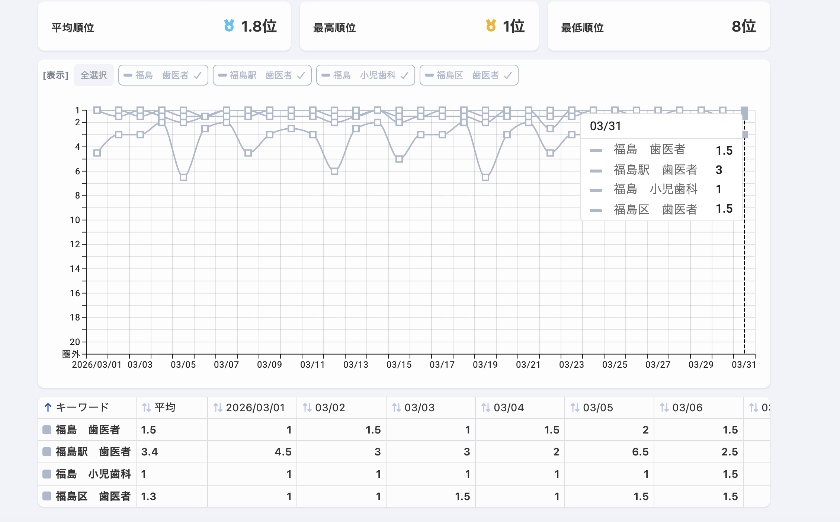Screen dimensions: 840x522
Task: Toggle the 福島 小児歯科 series filter chip
Action: [365, 75]
